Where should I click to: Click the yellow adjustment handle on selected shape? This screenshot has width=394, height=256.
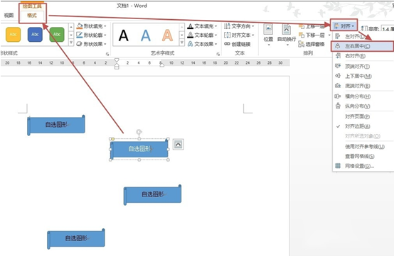113,139
